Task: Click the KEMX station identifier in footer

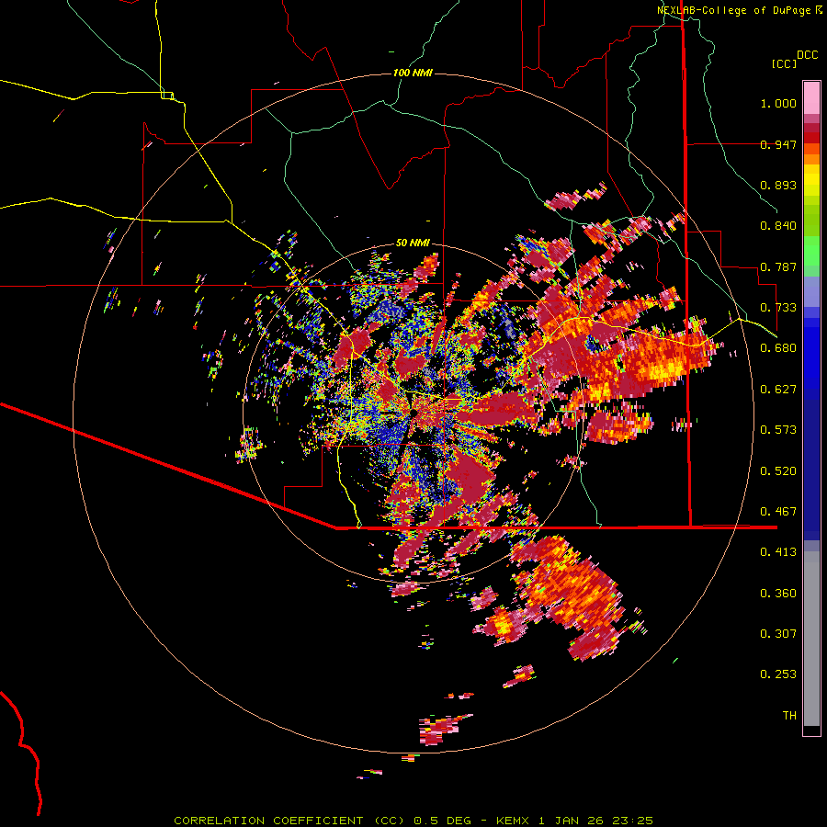Action: pyautogui.click(x=515, y=821)
